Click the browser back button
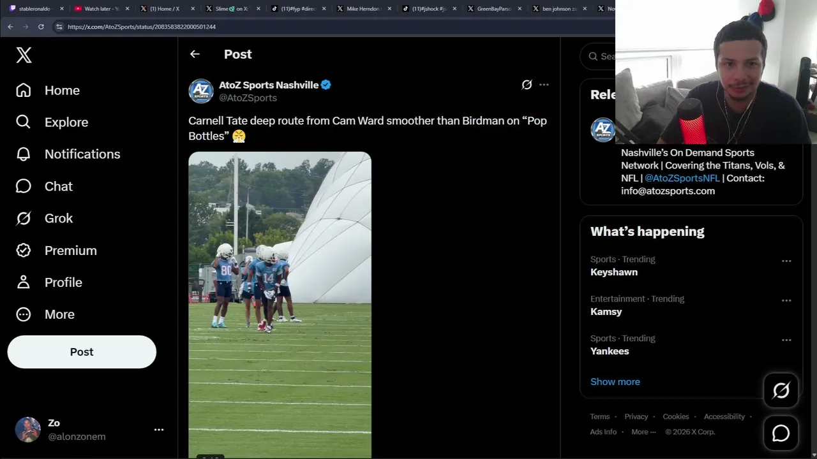 10,27
